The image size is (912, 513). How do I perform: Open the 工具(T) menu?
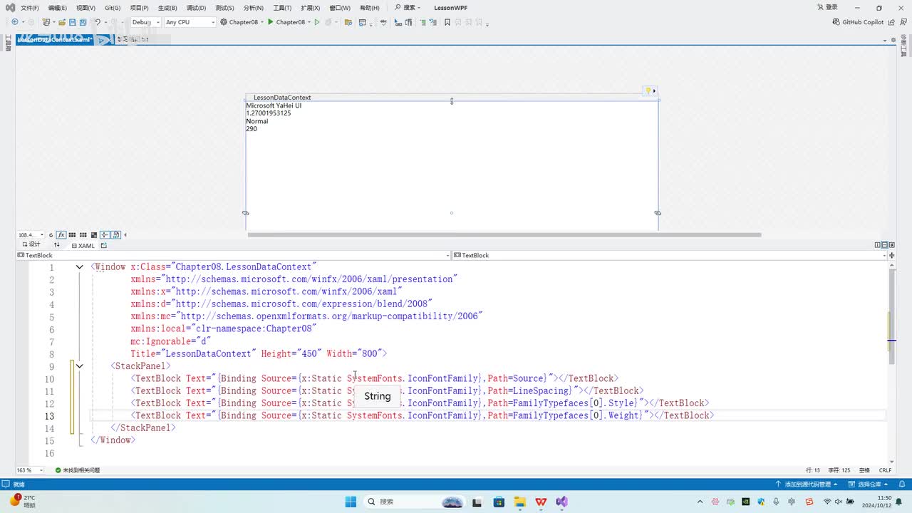tap(282, 8)
